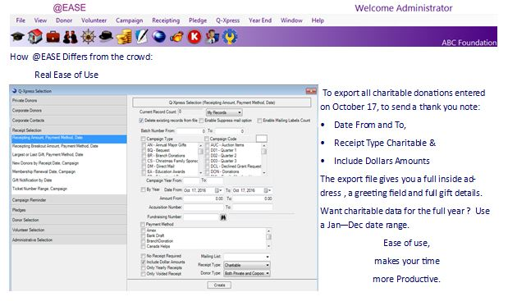Click the two people shaking hands icon
Viewport: 508px width, 301px height.
click(x=71, y=37)
